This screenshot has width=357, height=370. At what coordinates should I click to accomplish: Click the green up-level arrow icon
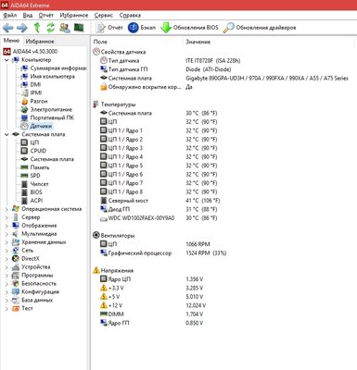37,28
